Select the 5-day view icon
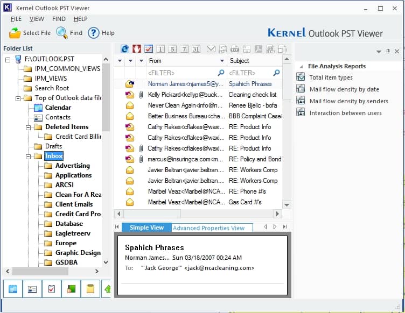Screen dimensions: 405x313 [172, 49]
